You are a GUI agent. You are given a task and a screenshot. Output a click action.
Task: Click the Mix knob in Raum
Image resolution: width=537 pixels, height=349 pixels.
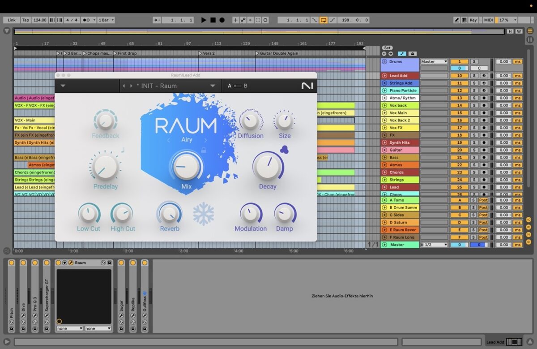pyautogui.click(x=186, y=168)
